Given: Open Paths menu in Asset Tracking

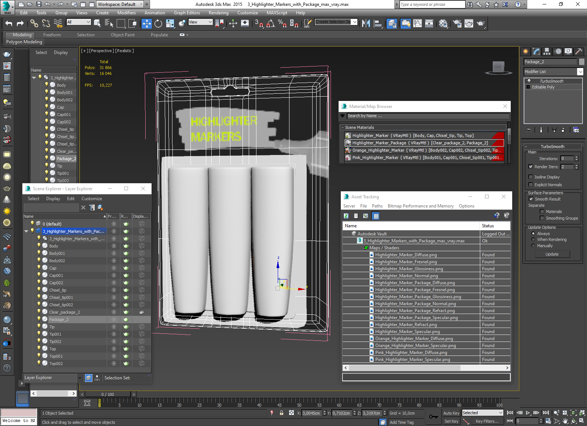Looking at the screenshot, I should click(377, 206).
